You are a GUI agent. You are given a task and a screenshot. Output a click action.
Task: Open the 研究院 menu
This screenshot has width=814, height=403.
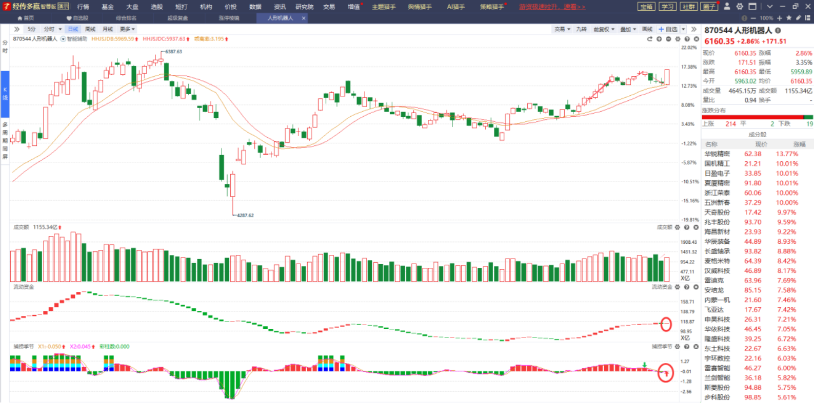point(305,7)
